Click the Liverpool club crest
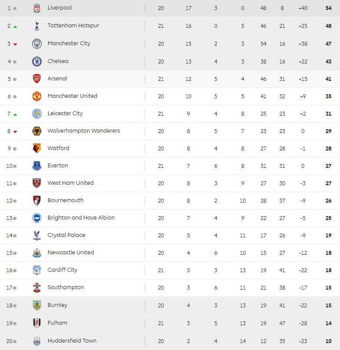 pos(37,8)
